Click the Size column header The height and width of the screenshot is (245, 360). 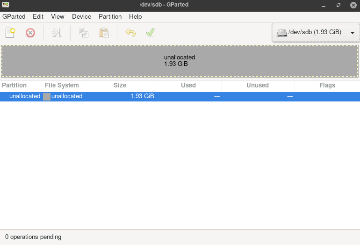click(x=120, y=86)
